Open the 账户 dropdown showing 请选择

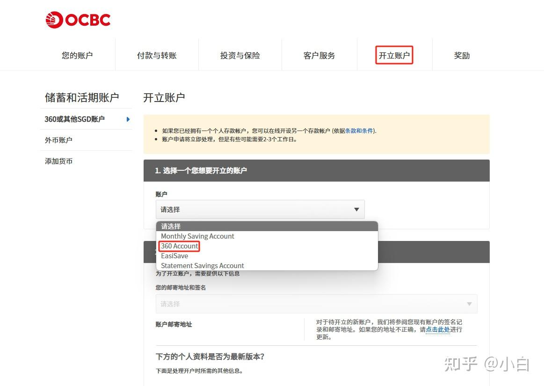coord(260,209)
